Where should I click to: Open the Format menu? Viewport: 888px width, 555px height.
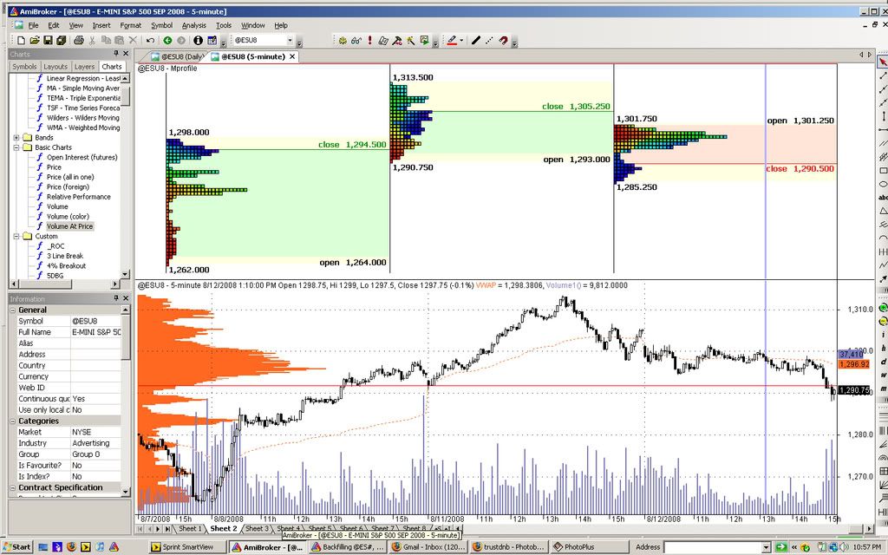[x=130, y=25]
